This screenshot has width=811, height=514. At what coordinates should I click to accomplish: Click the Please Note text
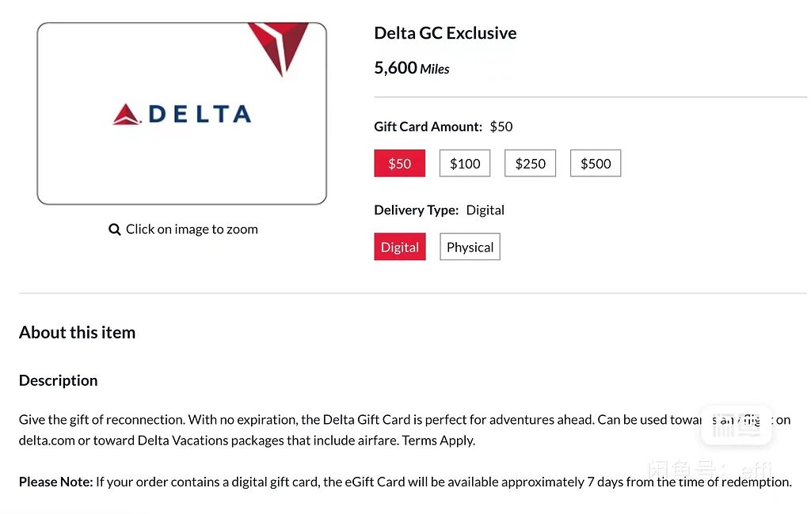click(55, 481)
